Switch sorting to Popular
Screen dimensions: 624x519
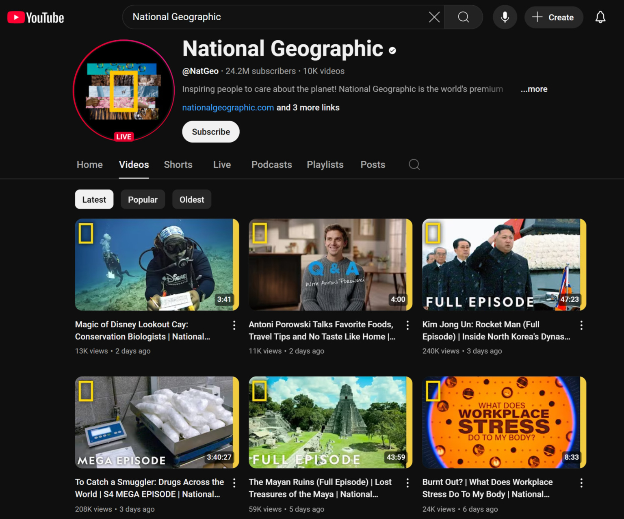pos(143,199)
